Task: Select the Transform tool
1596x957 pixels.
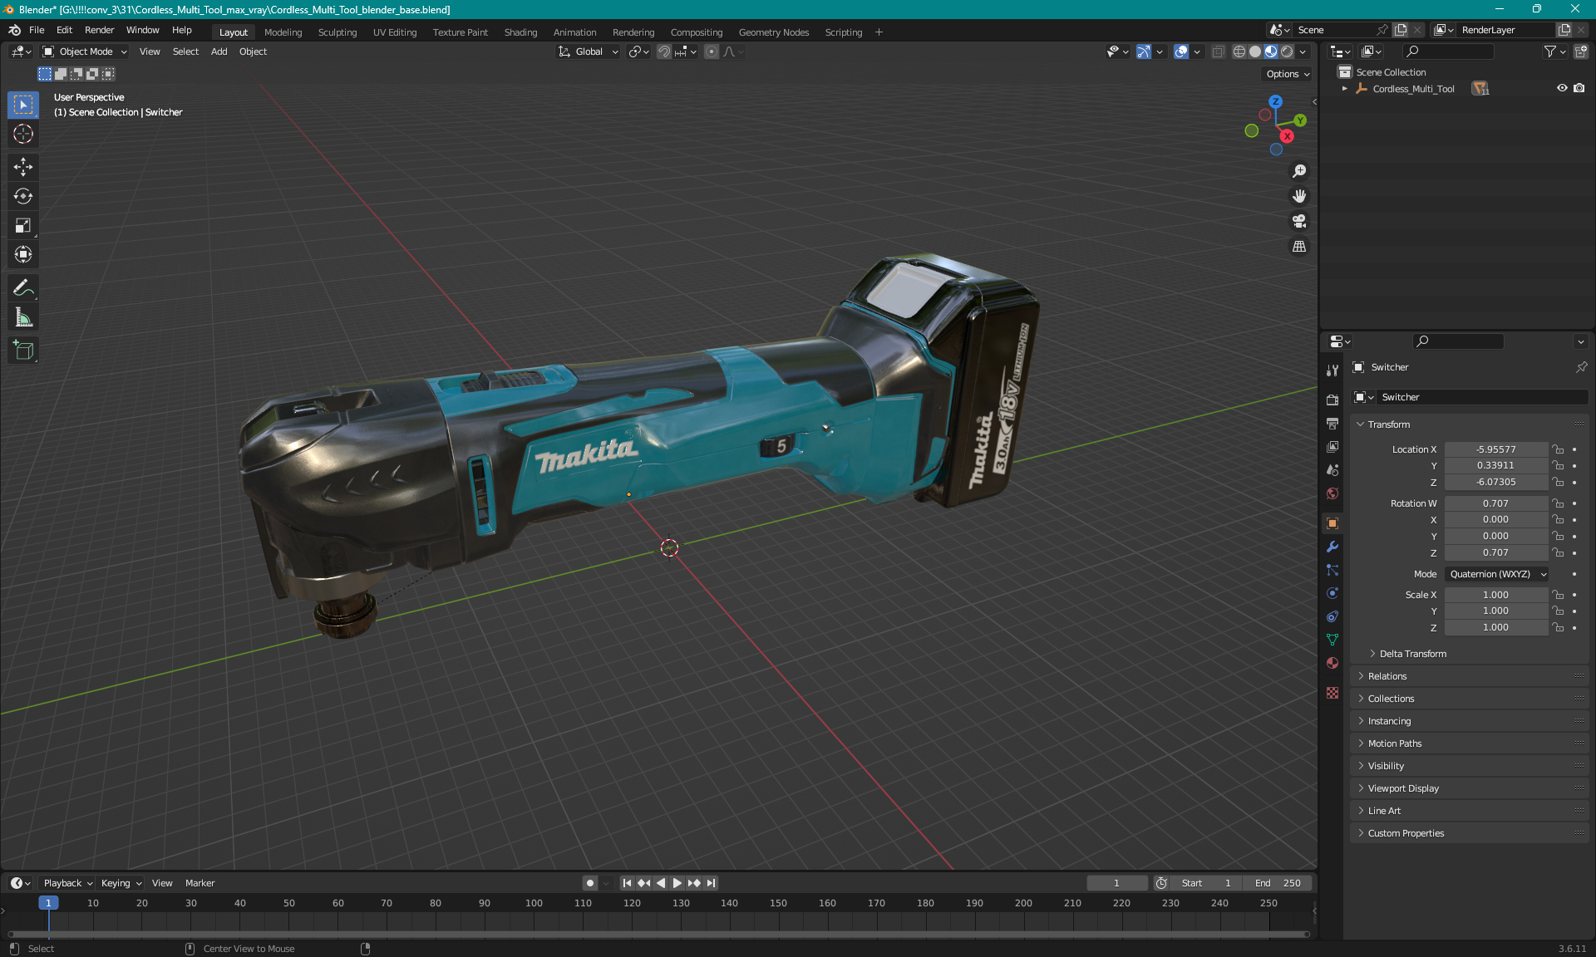Action: coord(23,254)
